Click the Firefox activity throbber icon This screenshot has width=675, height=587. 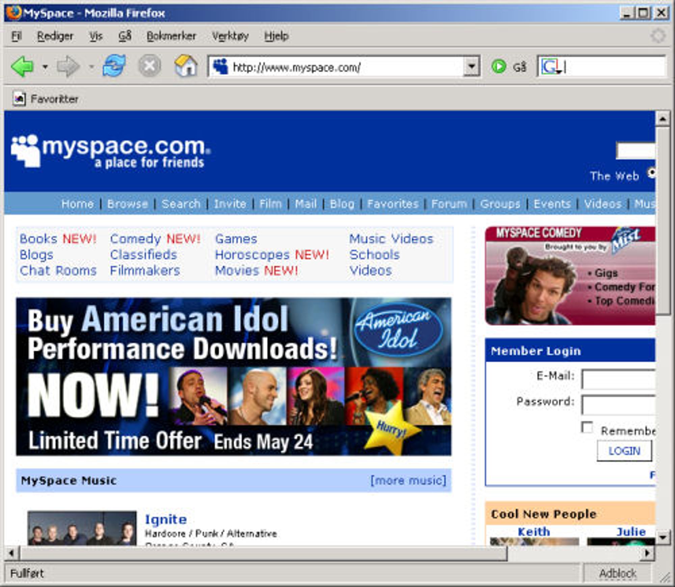click(x=658, y=36)
